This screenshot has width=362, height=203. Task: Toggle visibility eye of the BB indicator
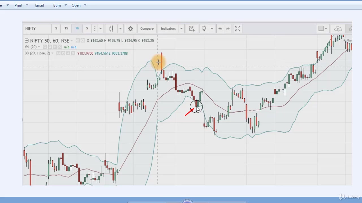[58, 53]
